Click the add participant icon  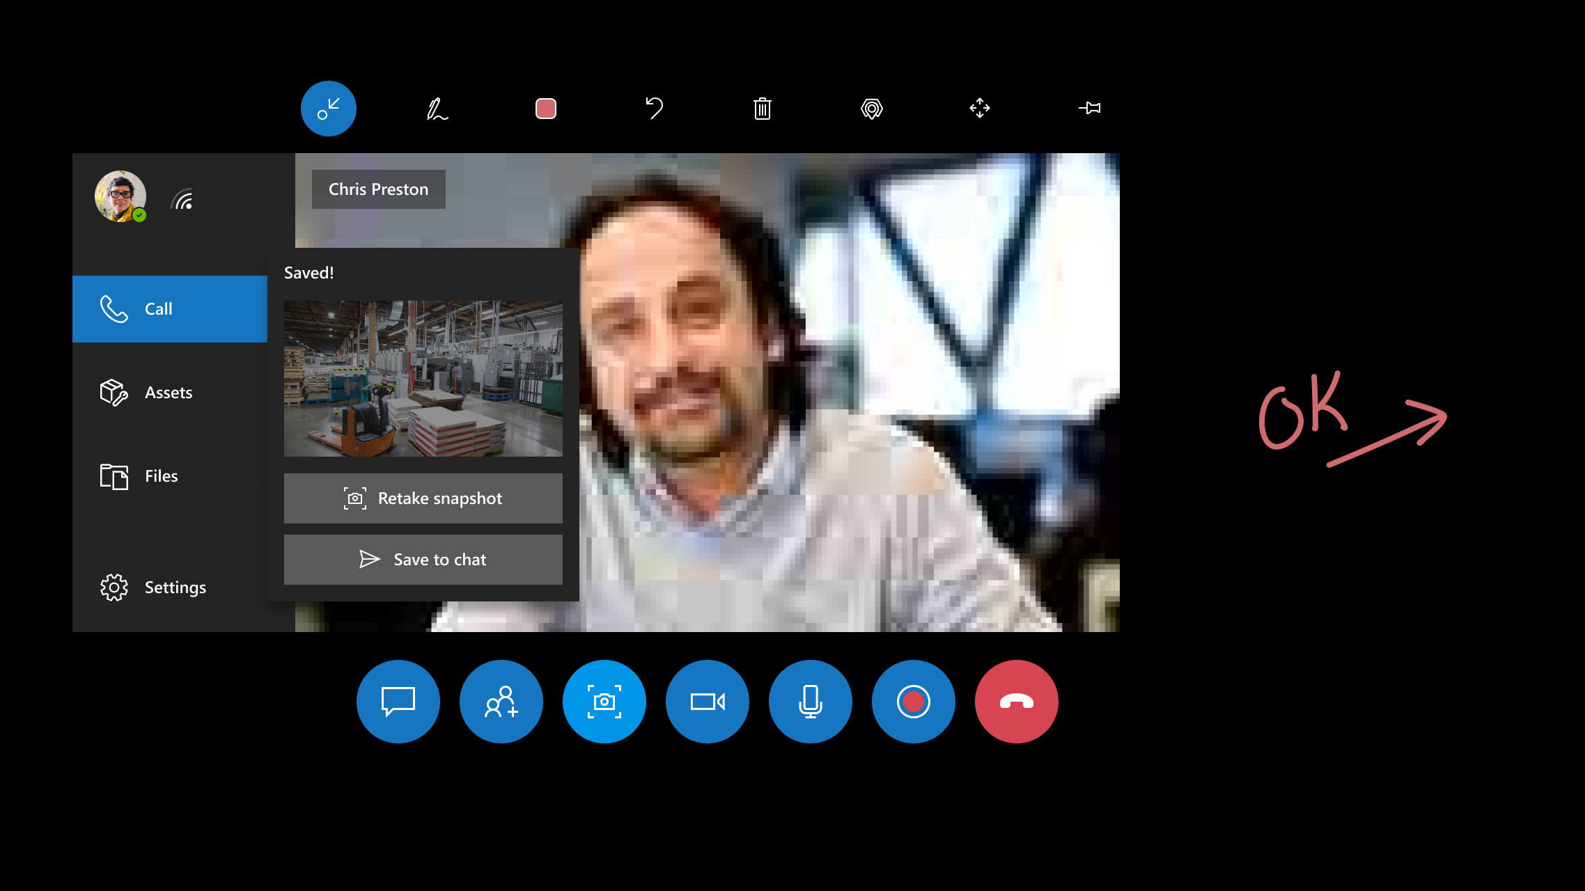click(x=501, y=700)
